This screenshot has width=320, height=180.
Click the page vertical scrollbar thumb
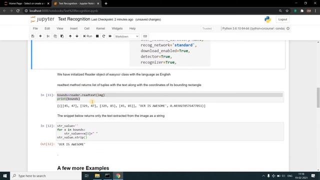318,97
